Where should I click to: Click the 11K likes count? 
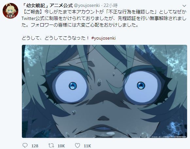point(87,146)
